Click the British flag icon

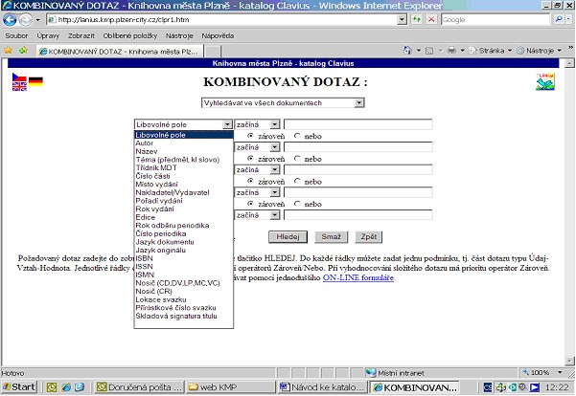pyautogui.click(x=19, y=86)
